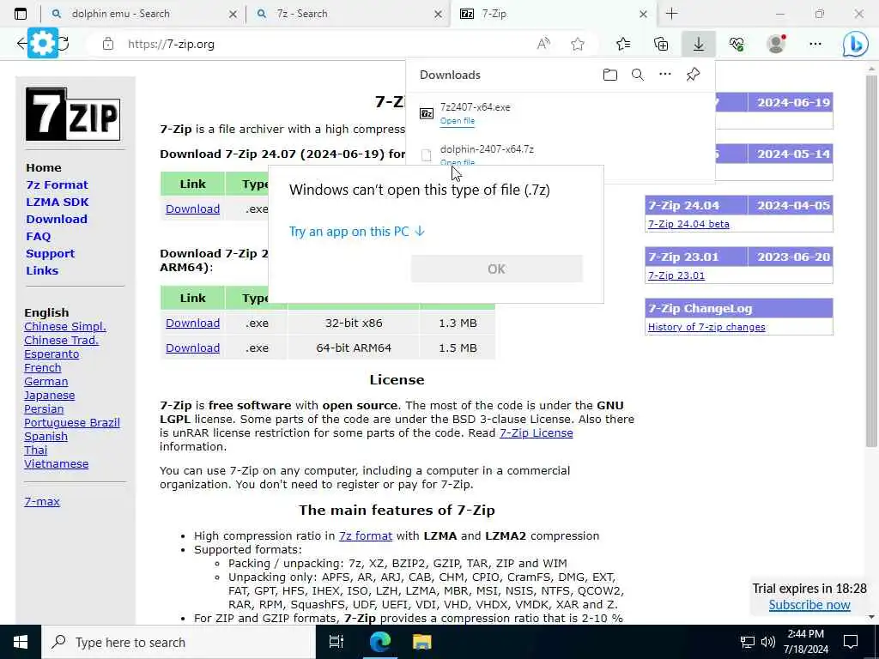Switch language to Chinese Simpl.
The height and width of the screenshot is (659, 879).
point(65,327)
